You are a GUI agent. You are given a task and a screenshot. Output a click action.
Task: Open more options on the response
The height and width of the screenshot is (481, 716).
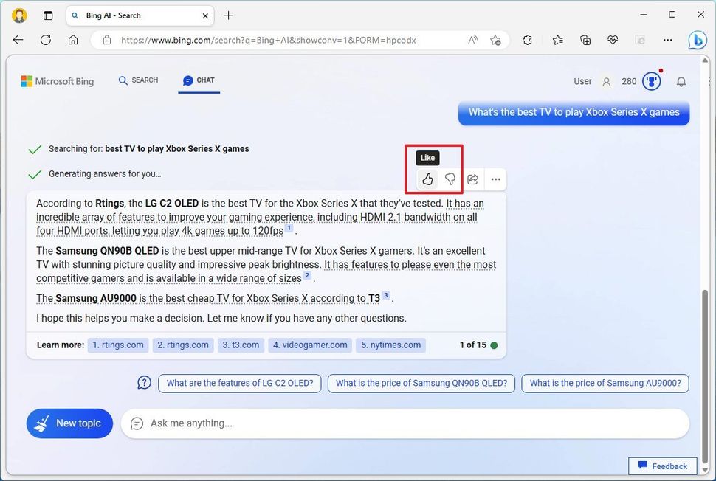tap(495, 179)
